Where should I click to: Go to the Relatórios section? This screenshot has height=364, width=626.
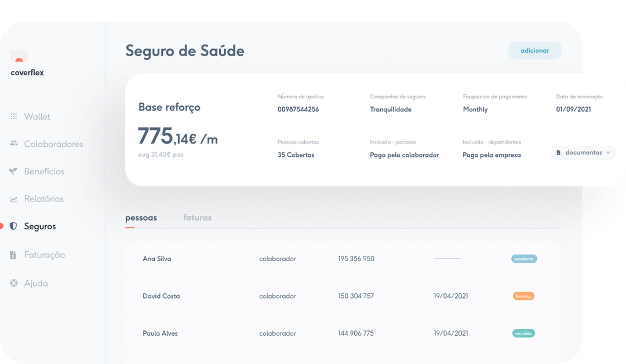click(43, 199)
